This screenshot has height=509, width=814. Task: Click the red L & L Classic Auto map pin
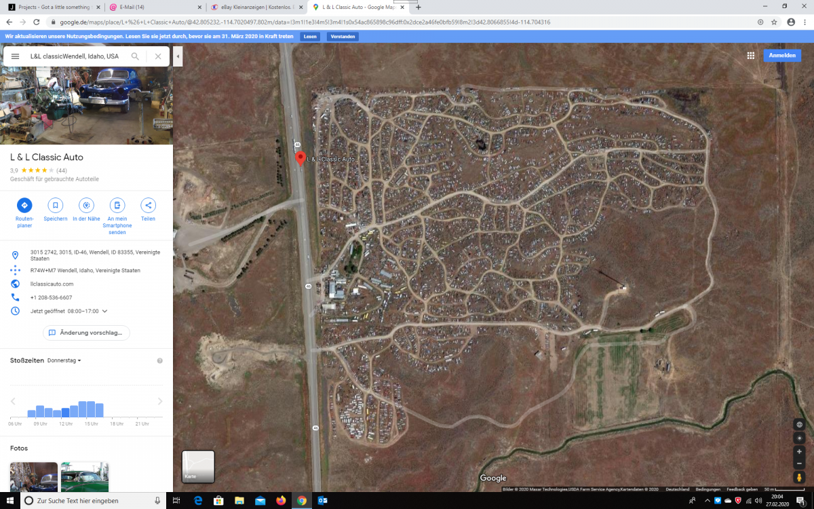[301, 159]
